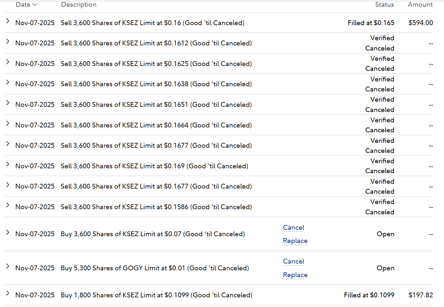Replace the open KSEZ buy order at $0.07
This screenshot has height=307, width=444.
pos(295,241)
